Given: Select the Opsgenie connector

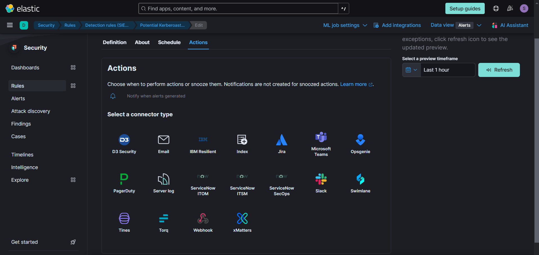Looking at the screenshot, I should click(x=360, y=144).
